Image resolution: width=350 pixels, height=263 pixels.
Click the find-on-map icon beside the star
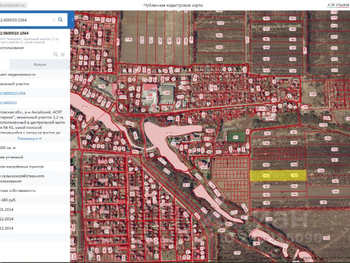click(x=55, y=54)
